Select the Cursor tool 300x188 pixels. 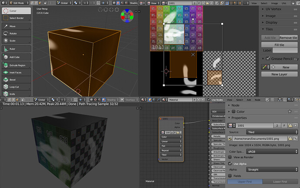click(17, 11)
